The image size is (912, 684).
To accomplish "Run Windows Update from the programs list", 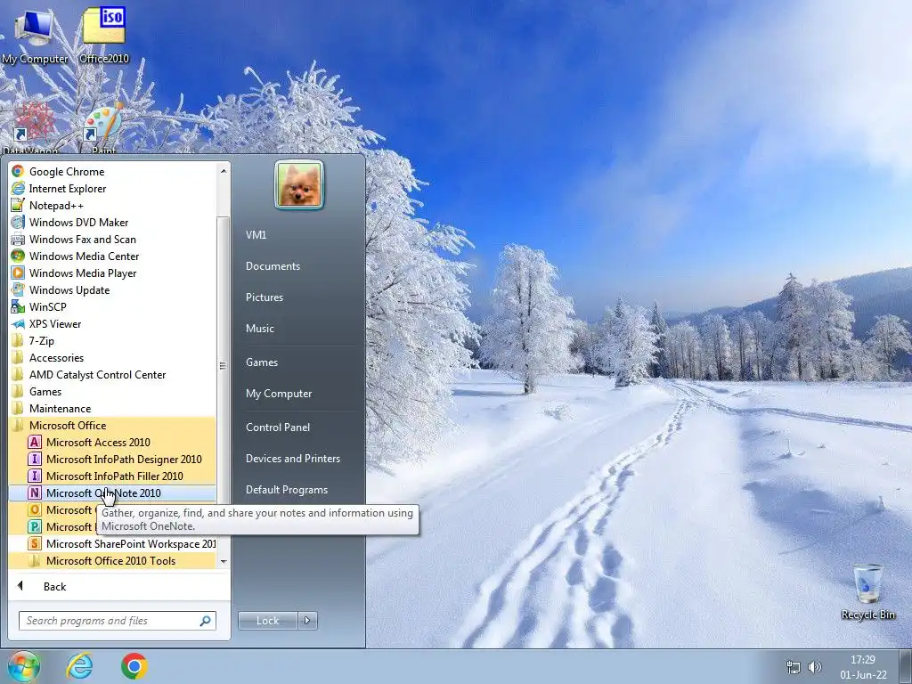I will pyautogui.click(x=111, y=289).
